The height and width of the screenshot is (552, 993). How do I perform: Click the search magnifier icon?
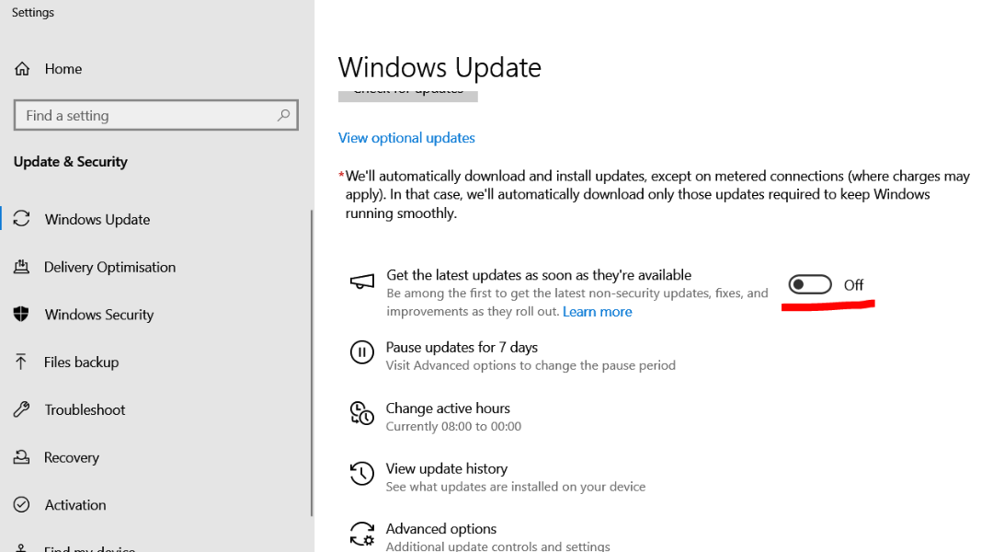[x=283, y=116]
